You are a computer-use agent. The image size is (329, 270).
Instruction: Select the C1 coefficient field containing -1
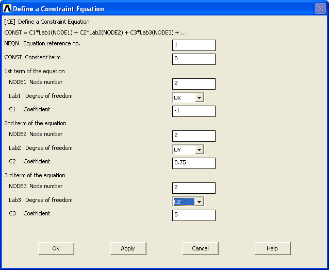tap(194, 111)
